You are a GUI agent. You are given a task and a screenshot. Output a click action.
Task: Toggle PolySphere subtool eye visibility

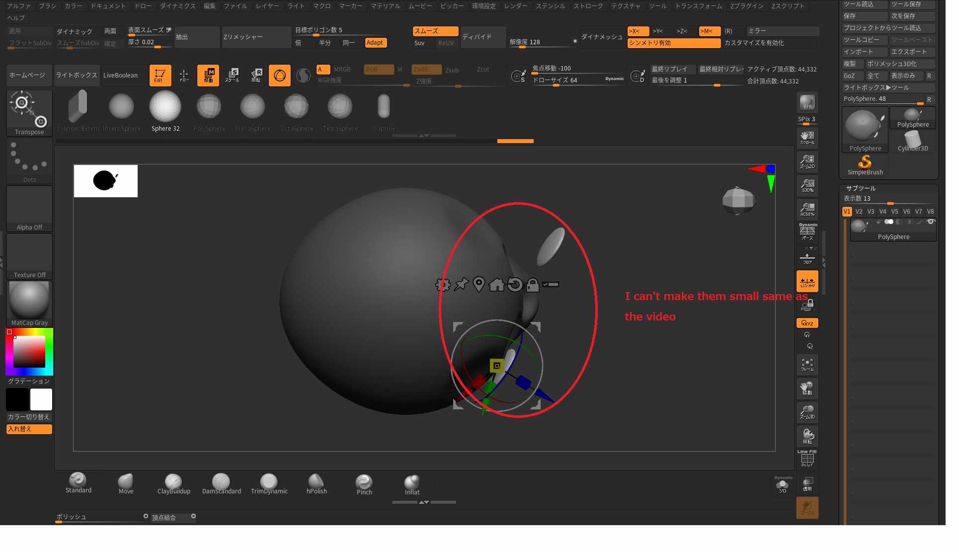[931, 222]
